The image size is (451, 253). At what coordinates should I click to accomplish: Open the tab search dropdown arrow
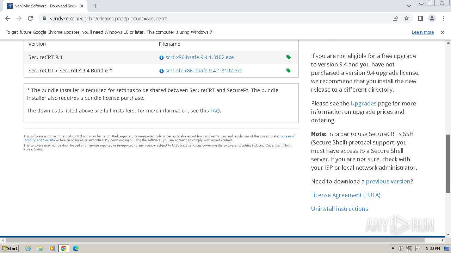click(x=409, y=6)
